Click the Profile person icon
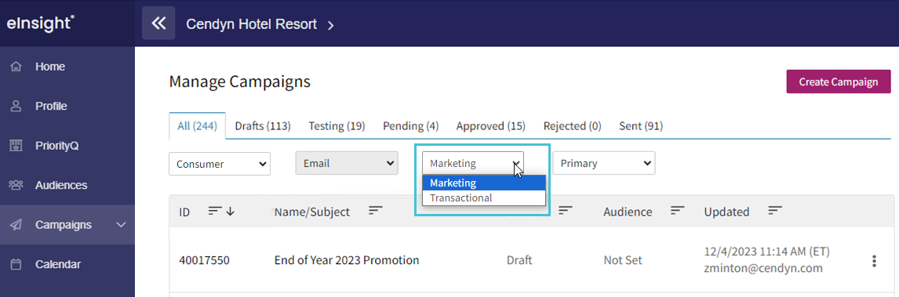 [x=16, y=106]
